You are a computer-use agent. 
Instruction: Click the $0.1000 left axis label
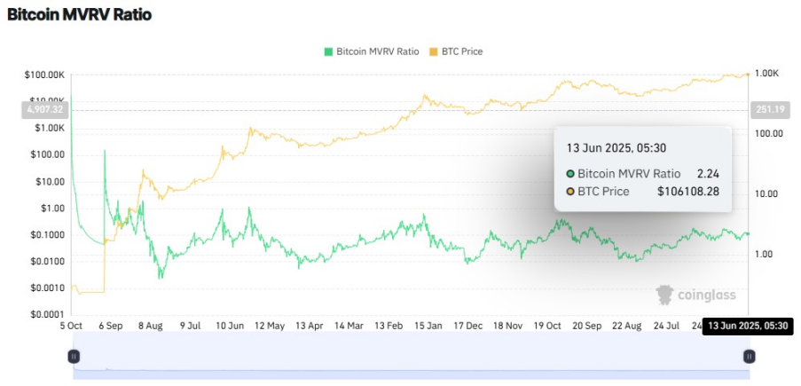(x=47, y=234)
